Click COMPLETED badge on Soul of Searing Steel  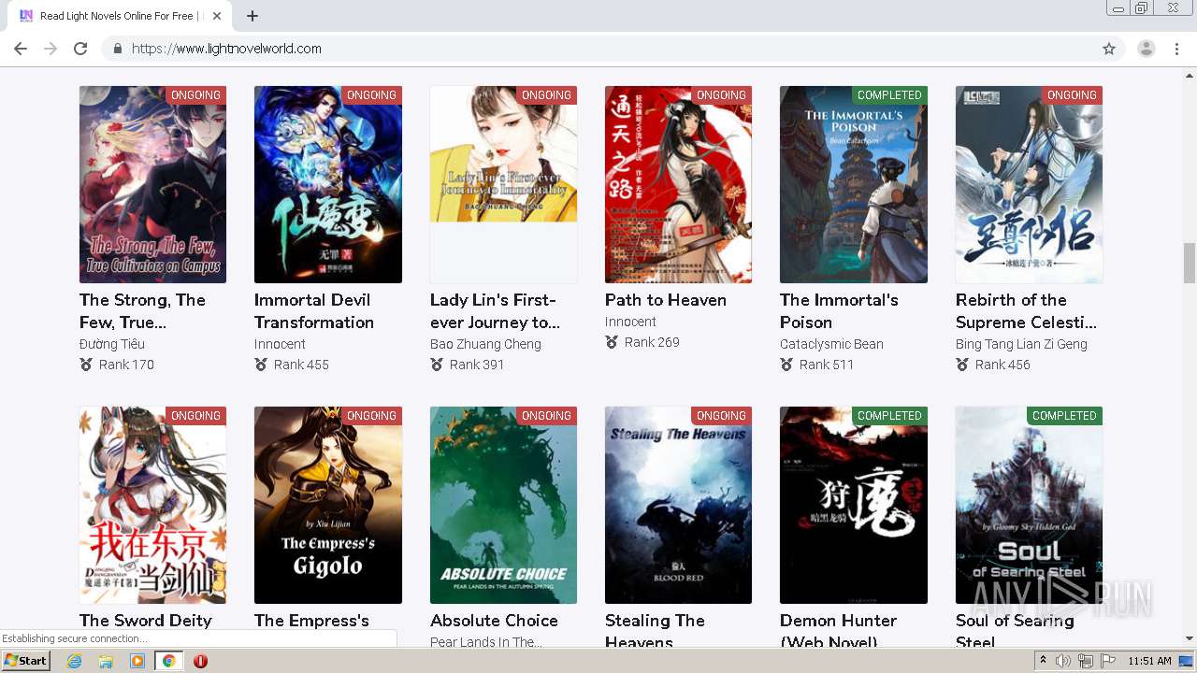[1064, 416]
